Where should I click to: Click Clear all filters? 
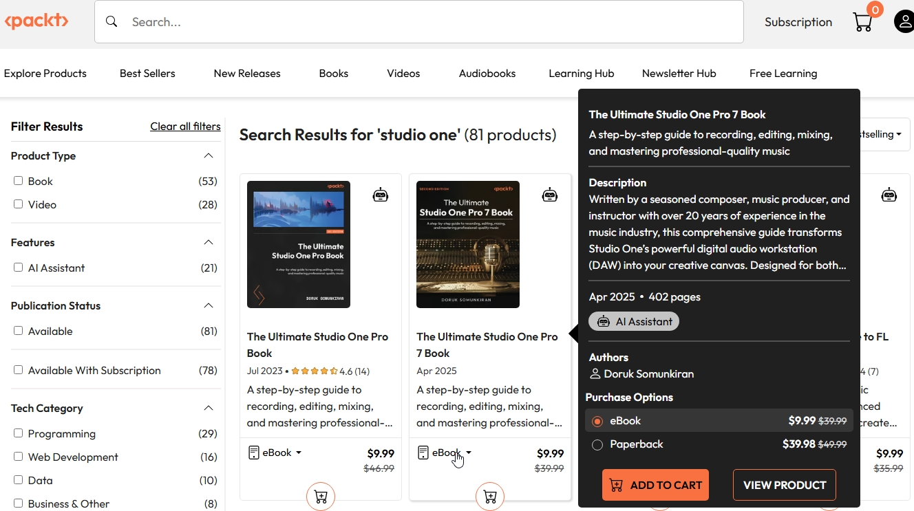(x=186, y=127)
